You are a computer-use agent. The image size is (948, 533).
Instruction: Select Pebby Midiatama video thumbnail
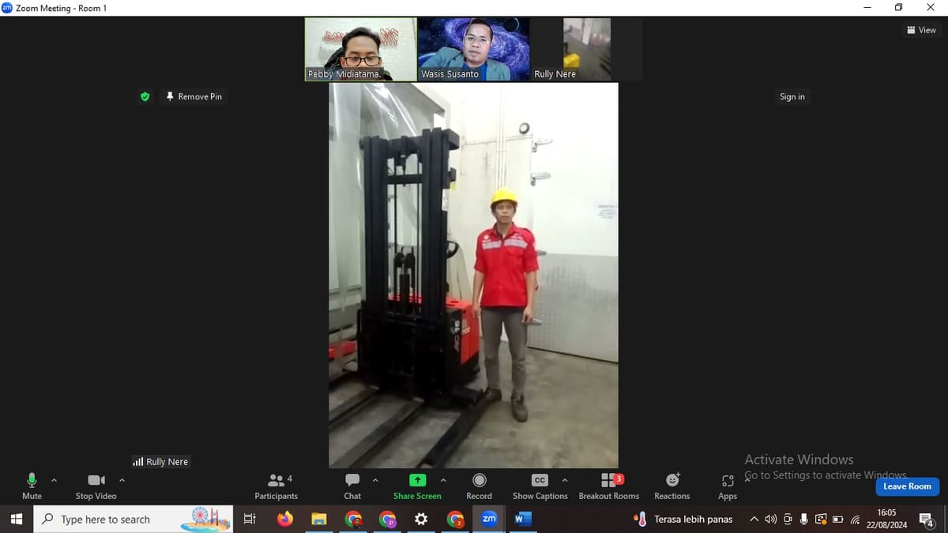click(x=361, y=49)
